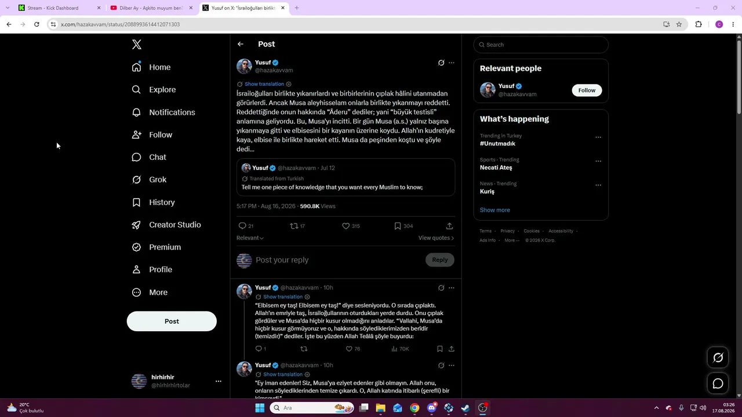Reply to the "Elbisem ey taş!" reply
This screenshot has height=417, width=742.
click(x=259, y=349)
